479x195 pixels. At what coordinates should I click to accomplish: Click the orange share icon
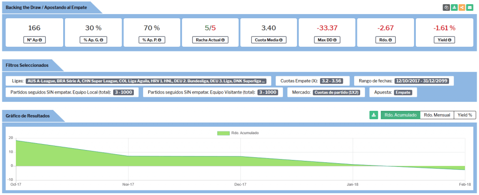[462, 7]
